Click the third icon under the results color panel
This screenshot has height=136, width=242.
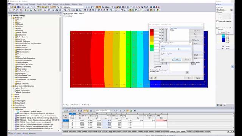[x=225, y=105]
